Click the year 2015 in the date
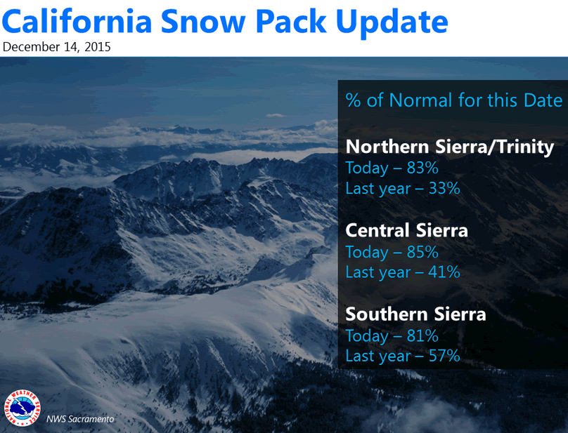568x433 pixels. tap(97, 48)
